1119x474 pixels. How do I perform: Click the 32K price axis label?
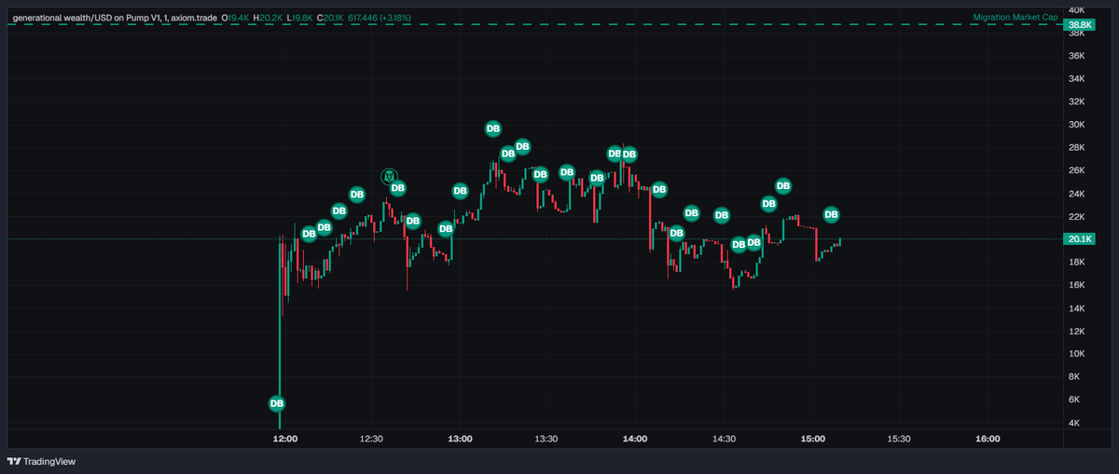click(1077, 102)
